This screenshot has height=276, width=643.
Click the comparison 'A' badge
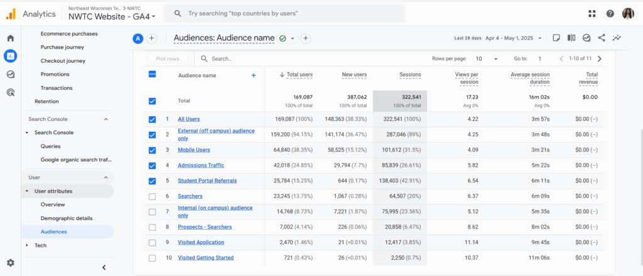(138, 38)
